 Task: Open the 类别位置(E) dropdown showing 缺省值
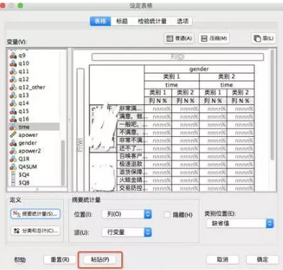pos(240,223)
